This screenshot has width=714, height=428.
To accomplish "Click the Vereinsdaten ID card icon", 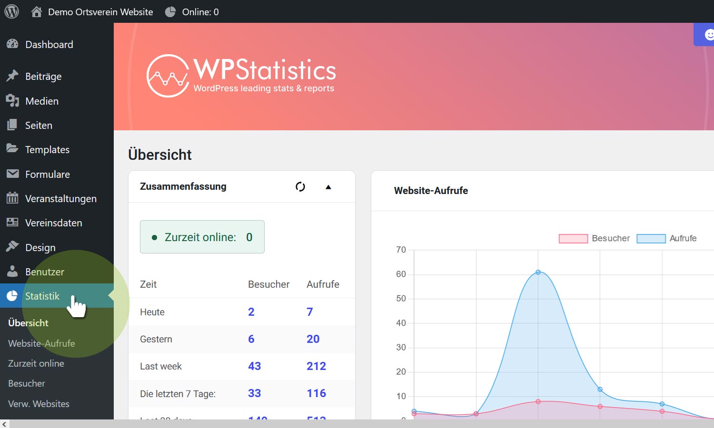I will click(12, 223).
